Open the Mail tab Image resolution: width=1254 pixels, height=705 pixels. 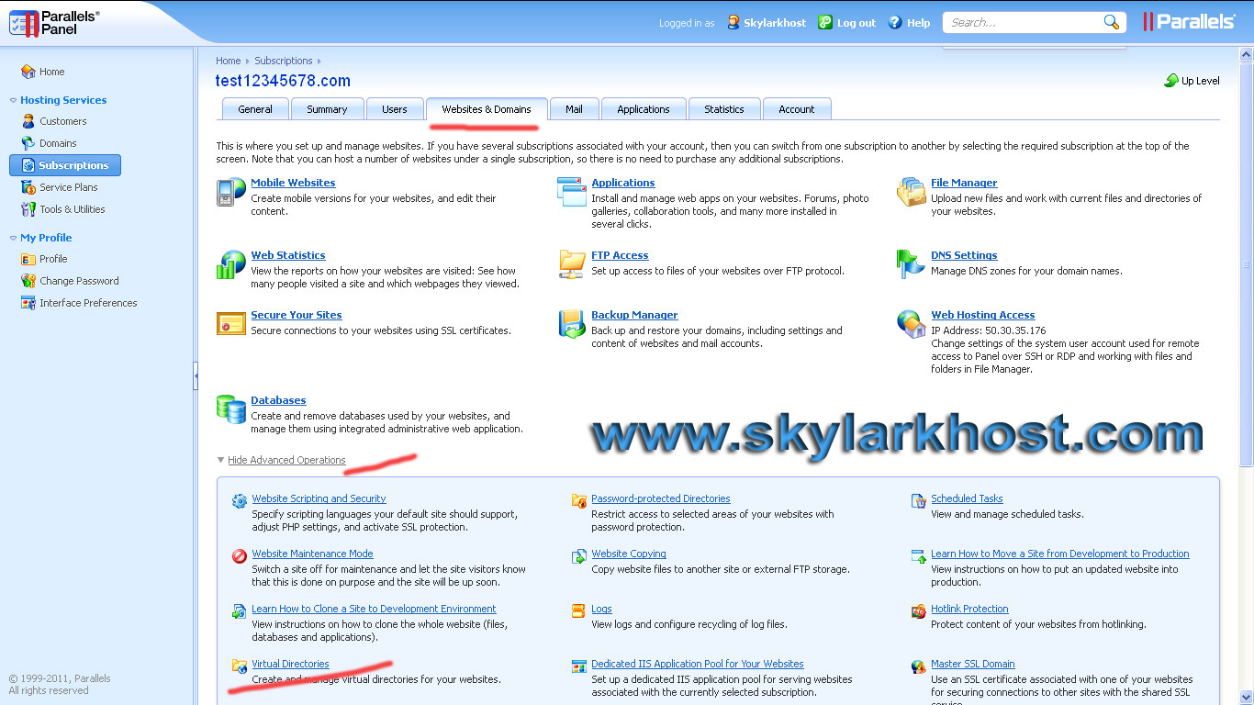coord(574,109)
